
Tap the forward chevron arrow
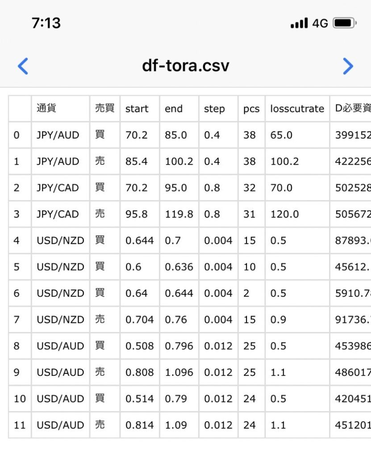347,66
